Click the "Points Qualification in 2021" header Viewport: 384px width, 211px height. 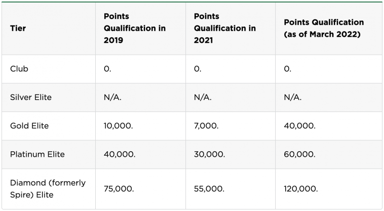pyautogui.click(x=225, y=28)
